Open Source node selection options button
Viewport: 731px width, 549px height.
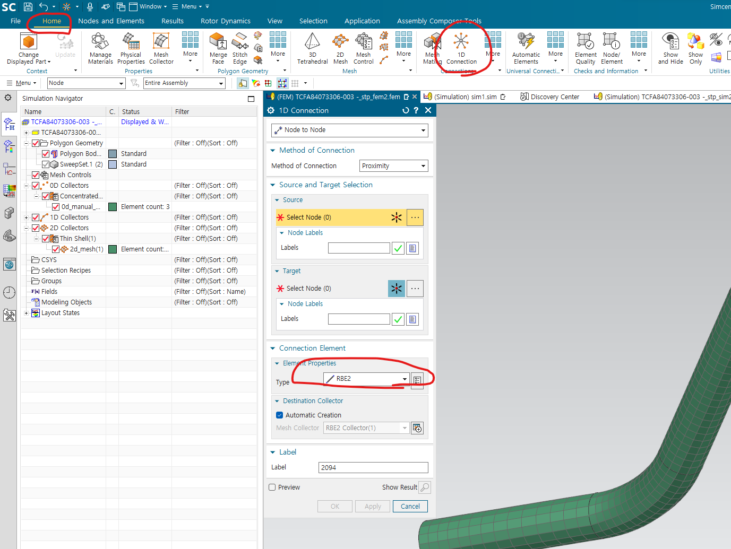point(415,217)
